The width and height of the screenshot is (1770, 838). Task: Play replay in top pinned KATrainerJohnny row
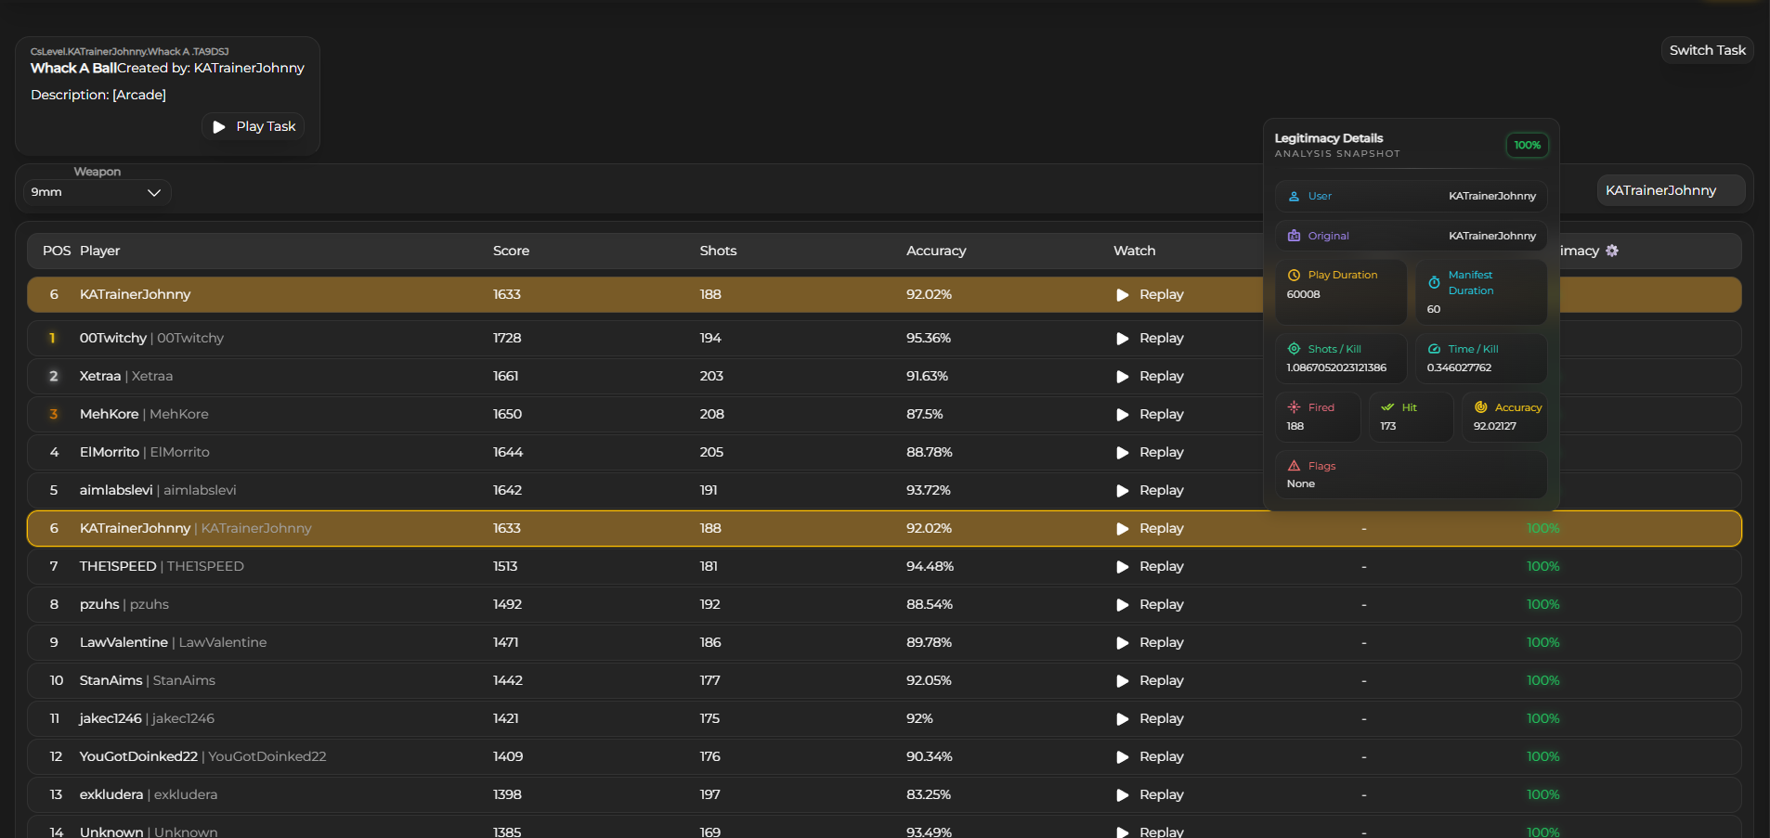pyautogui.click(x=1150, y=294)
